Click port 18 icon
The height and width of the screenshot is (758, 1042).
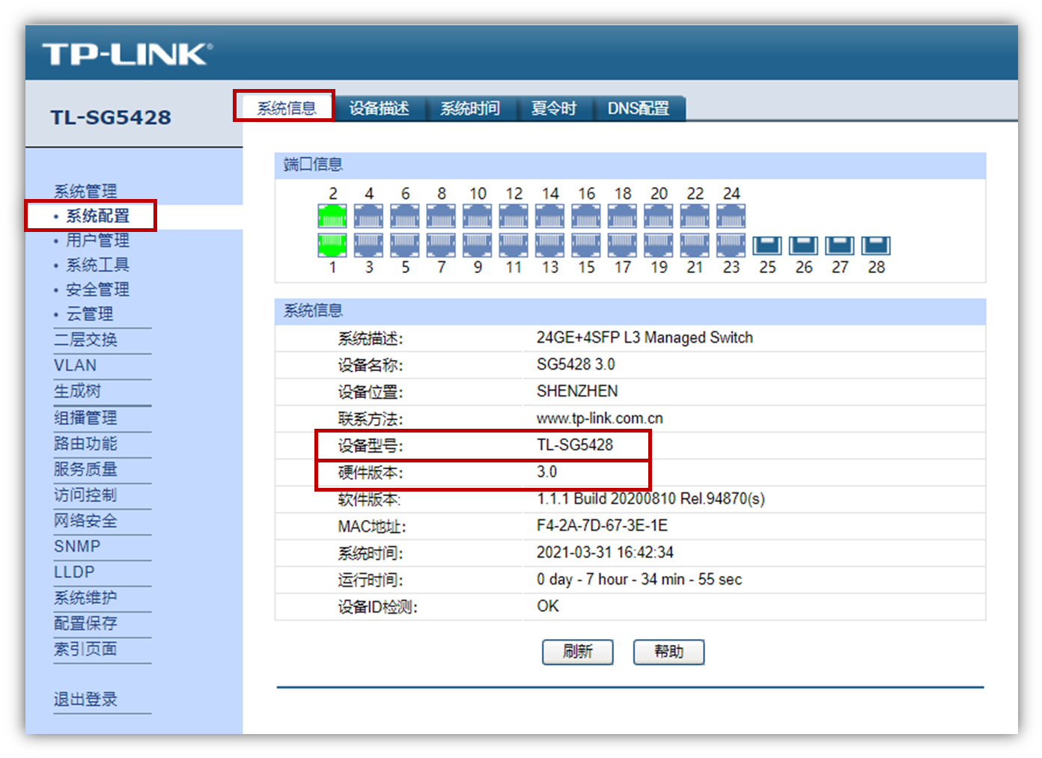click(x=622, y=216)
